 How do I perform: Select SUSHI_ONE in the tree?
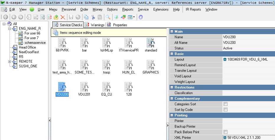[28, 66]
